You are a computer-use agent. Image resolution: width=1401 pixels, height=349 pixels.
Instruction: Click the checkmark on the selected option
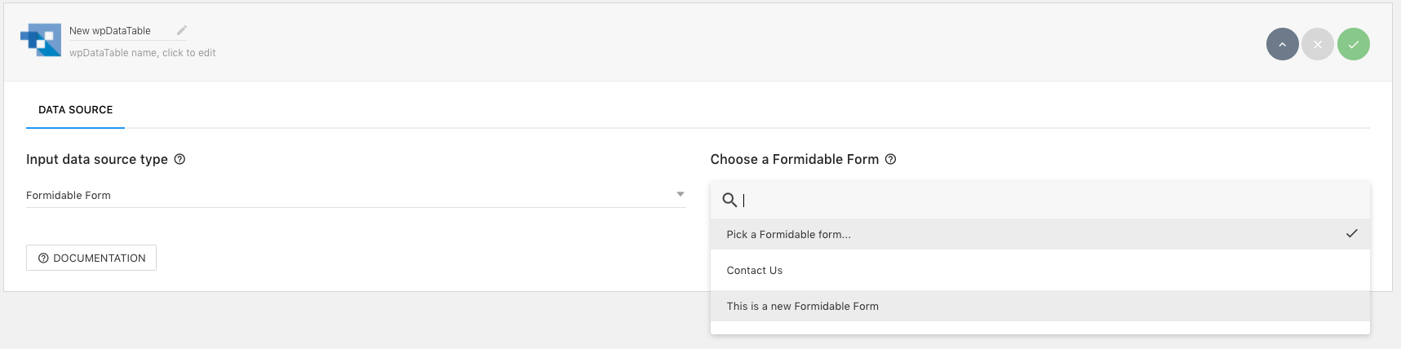[1351, 234]
